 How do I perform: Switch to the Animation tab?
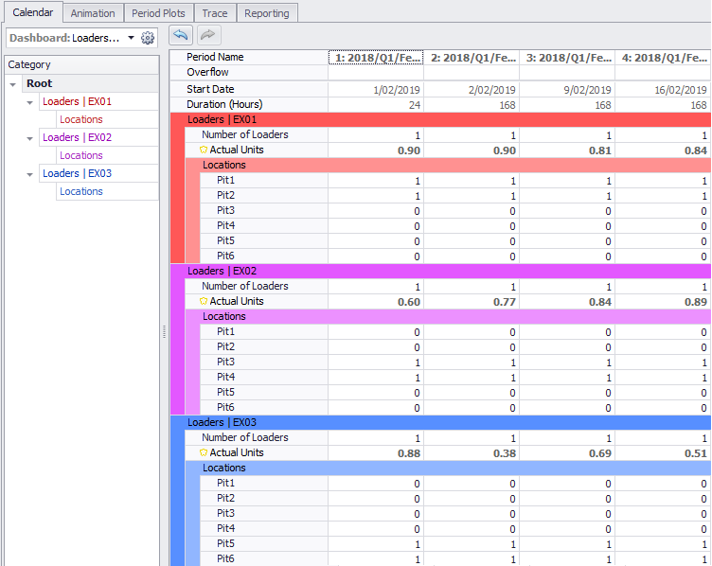(x=93, y=13)
